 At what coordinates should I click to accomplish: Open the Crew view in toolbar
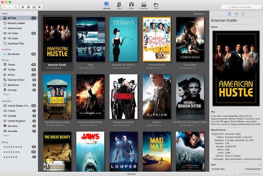131,5
